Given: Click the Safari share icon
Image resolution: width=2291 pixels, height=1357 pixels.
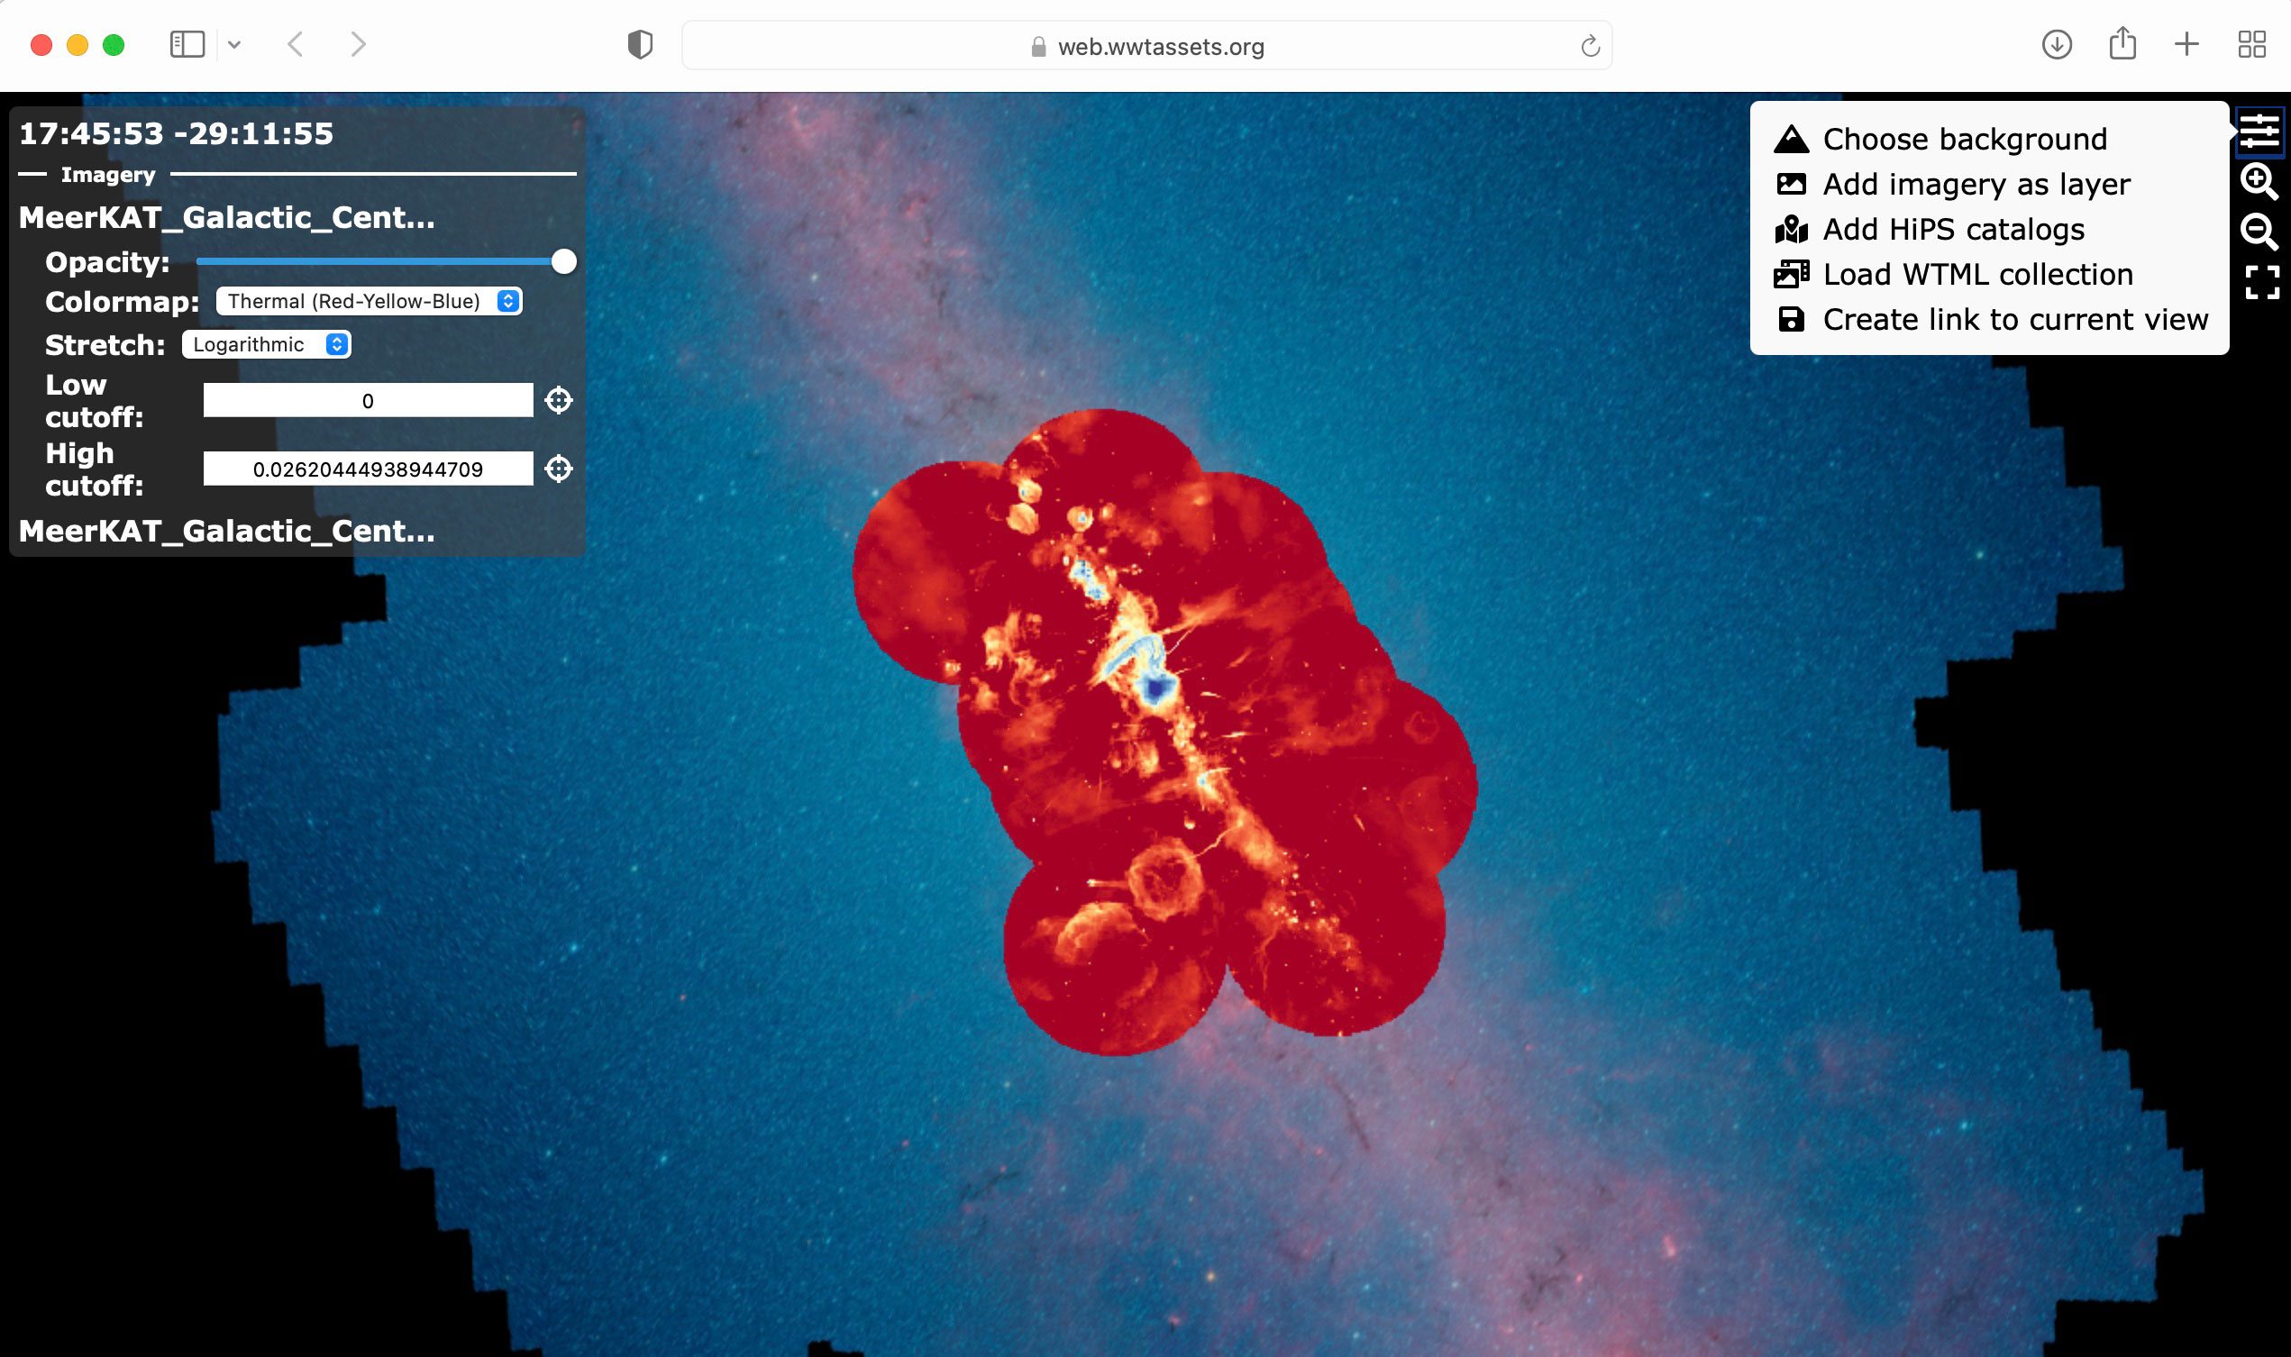Looking at the screenshot, I should coord(2122,45).
